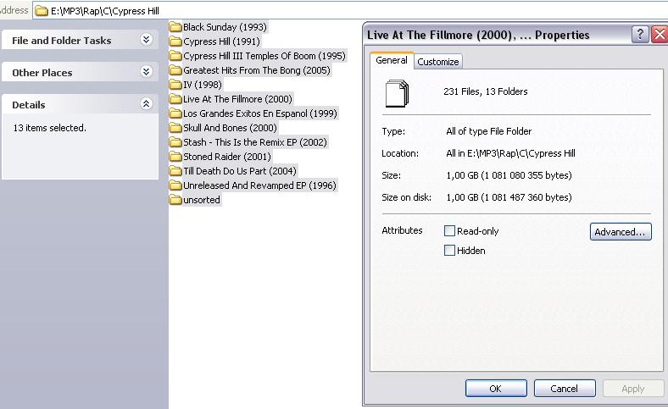
Task: Select Unreleased And Revamped EP (1996) name
Action: (260, 185)
